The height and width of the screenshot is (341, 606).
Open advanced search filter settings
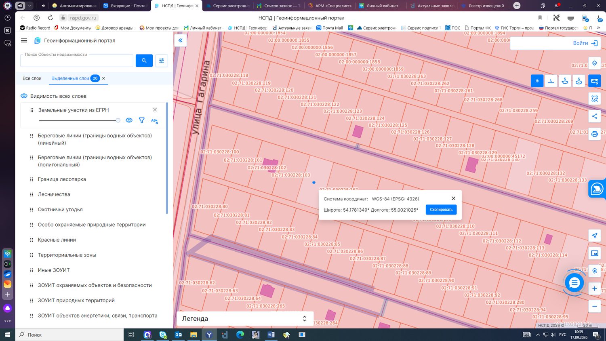[162, 61]
